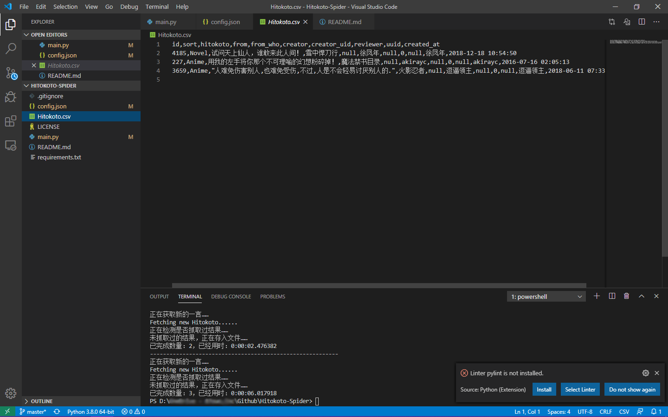Click the Select Linter button
668x417 pixels.
click(x=580, y=390)
